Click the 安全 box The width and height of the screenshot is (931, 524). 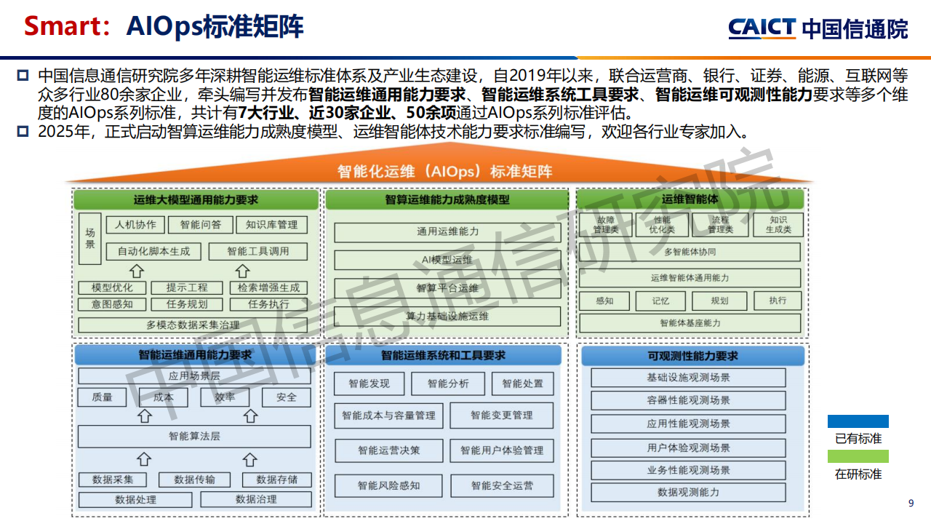tap(287, 397)
